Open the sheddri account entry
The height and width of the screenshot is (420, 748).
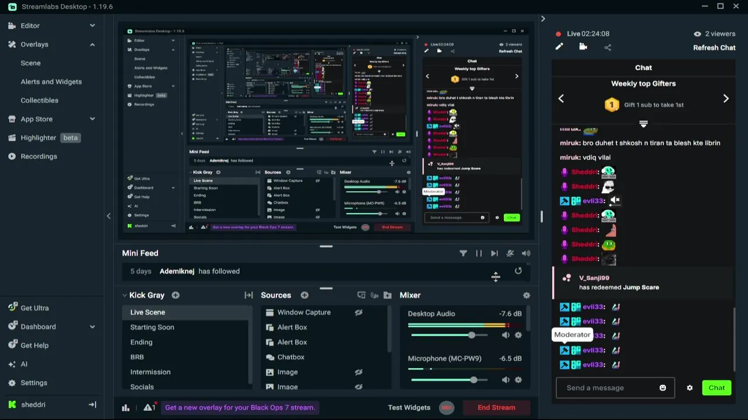point(33,404)
